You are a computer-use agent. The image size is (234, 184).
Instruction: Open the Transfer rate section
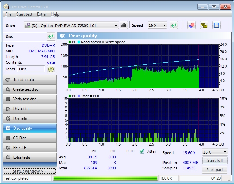tap(30, 80)
